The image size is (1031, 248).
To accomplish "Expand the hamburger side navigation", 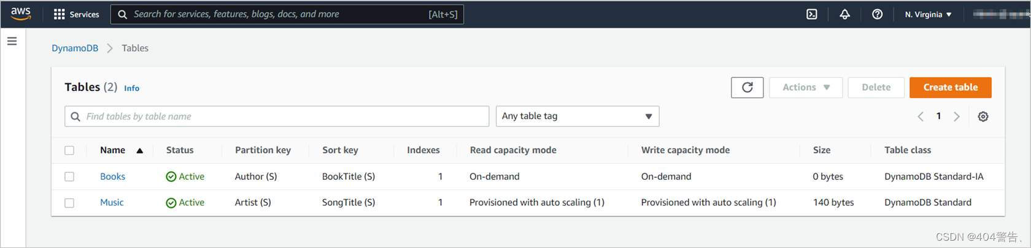I will point(12,41).
